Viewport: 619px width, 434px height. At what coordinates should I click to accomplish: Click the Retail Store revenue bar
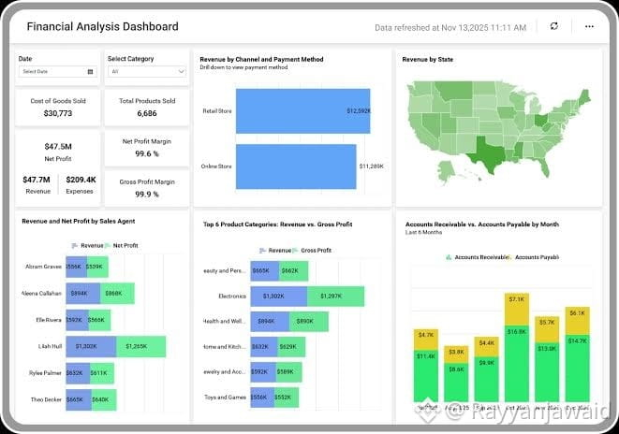(303, 111)
